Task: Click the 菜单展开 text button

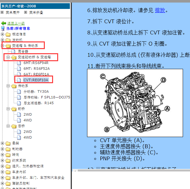Action: click(x=13, y=12)
